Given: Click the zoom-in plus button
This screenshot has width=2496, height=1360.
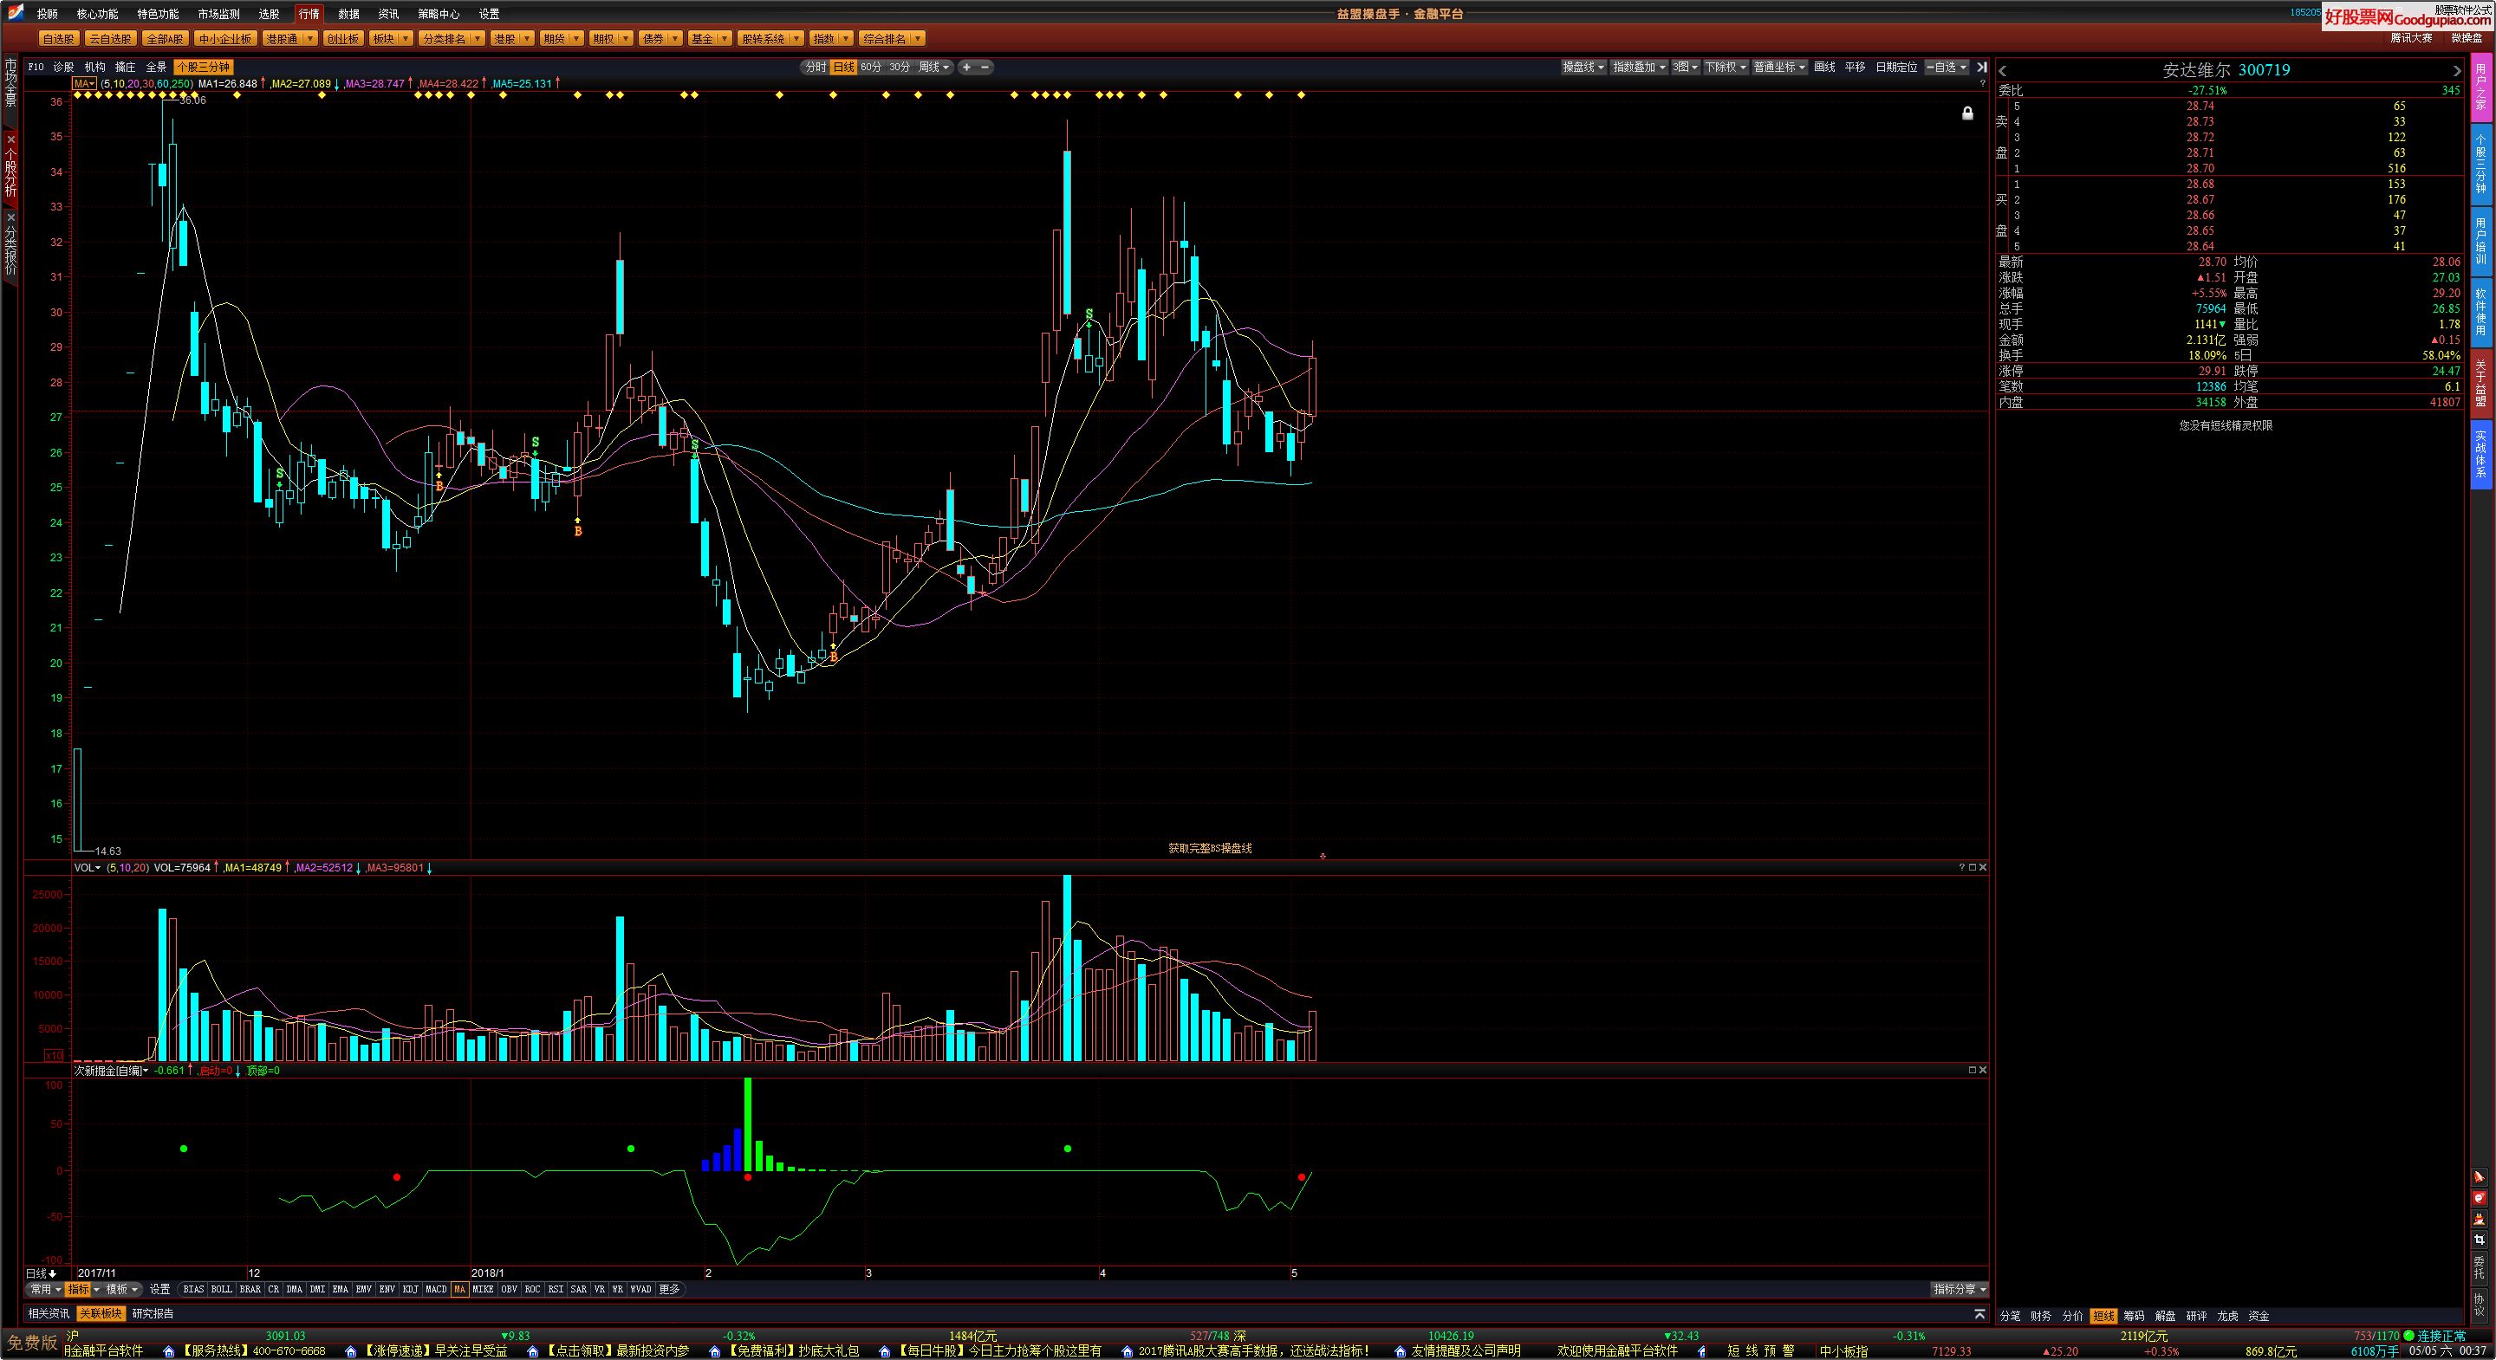Looking at the screenshot, I should click(x=966, y=67).
